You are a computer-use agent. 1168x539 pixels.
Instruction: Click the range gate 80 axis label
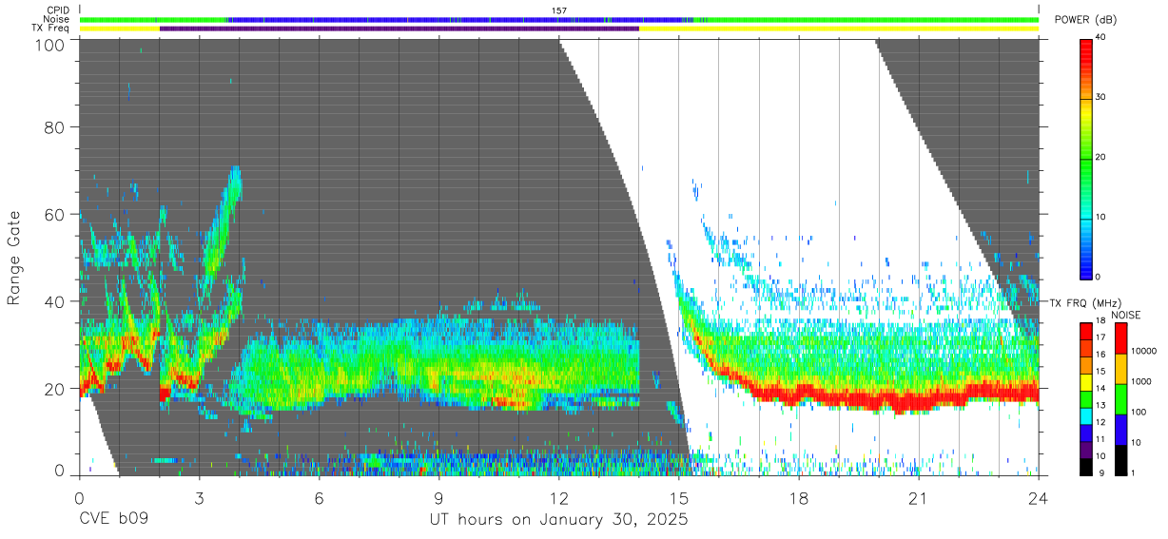55,126
